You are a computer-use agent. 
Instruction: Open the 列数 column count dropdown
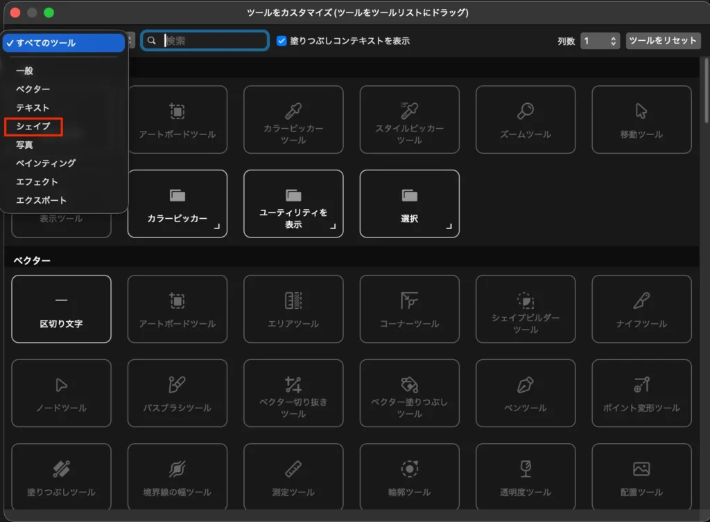(x=600, y=41)
